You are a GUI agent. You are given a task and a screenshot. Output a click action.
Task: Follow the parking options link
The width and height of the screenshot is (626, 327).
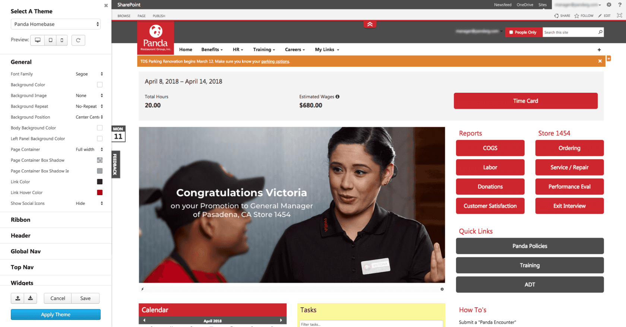coord(275,61)
